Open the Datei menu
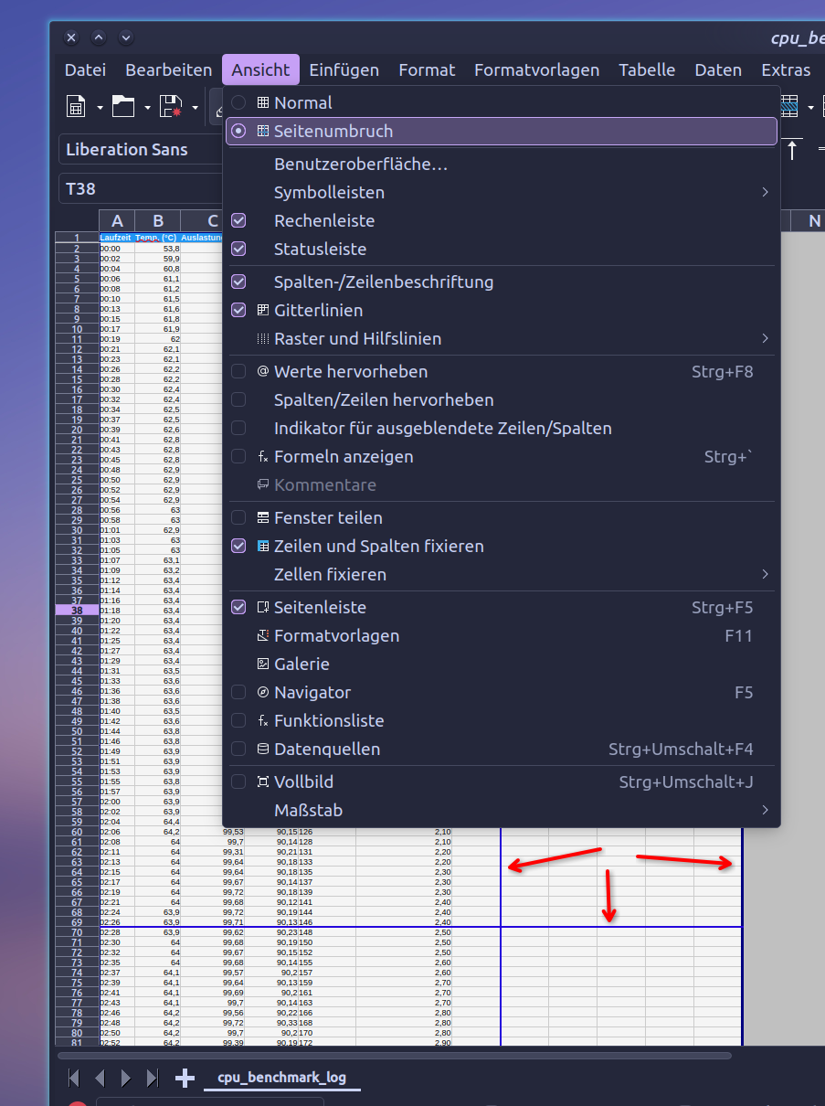The image size is (825, 1106). point(85,69)
